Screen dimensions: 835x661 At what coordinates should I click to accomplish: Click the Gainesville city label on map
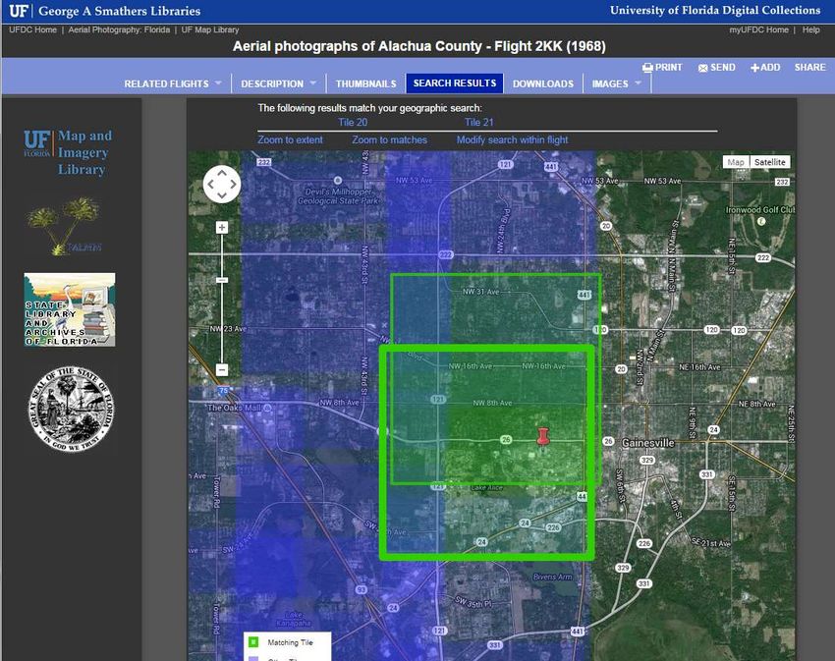[x=648, y=443]
